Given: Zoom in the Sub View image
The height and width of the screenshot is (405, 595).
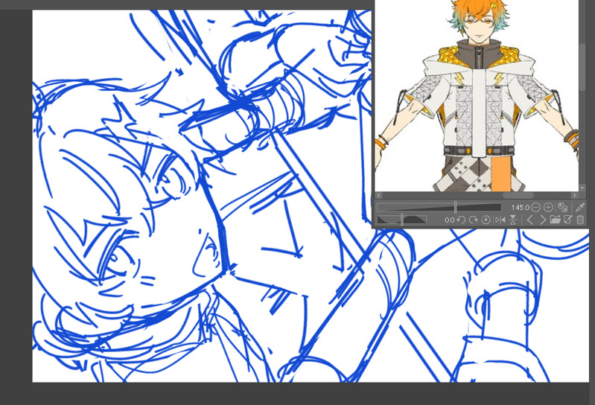Looking at the screenshot, I should [548, 208].
